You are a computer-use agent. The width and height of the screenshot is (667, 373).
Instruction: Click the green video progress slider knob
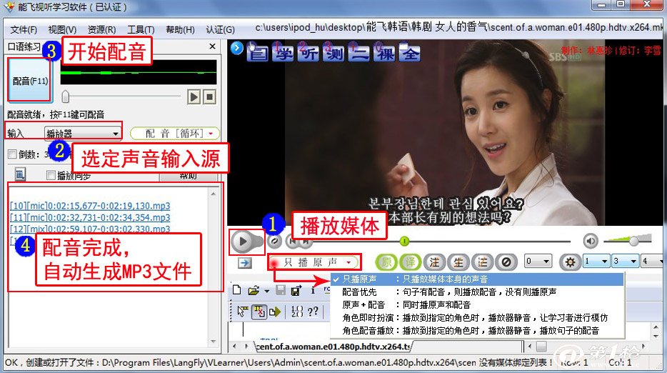pos(404,242)
